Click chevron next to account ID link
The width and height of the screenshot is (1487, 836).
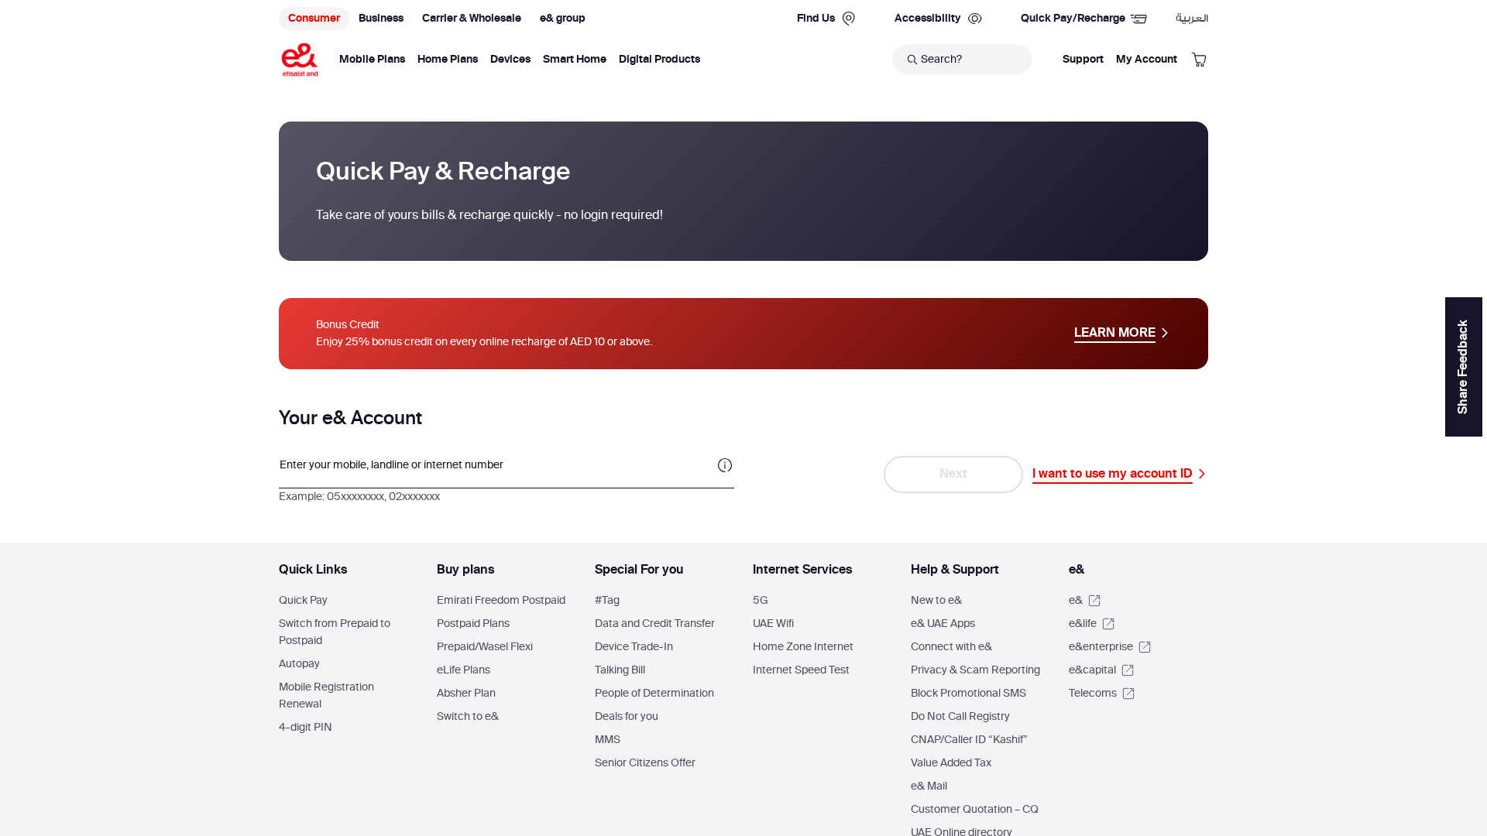pyautogui.click(x=1201, y=474)
